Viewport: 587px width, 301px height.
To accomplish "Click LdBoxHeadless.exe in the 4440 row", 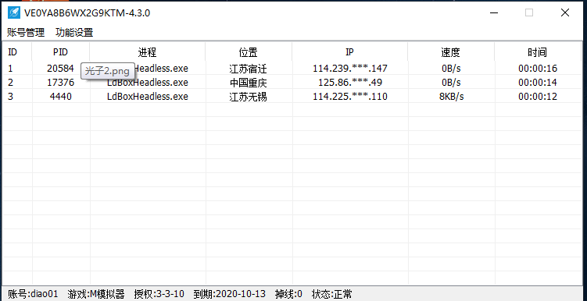I will tap(148, 97).
